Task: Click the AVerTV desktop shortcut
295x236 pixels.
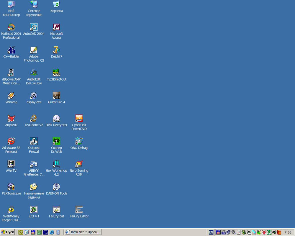Action: [x=11, y=166]
